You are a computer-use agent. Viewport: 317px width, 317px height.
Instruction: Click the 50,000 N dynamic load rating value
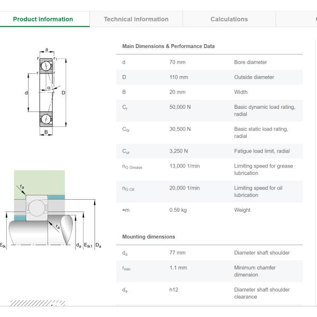(x=180, y=107)
